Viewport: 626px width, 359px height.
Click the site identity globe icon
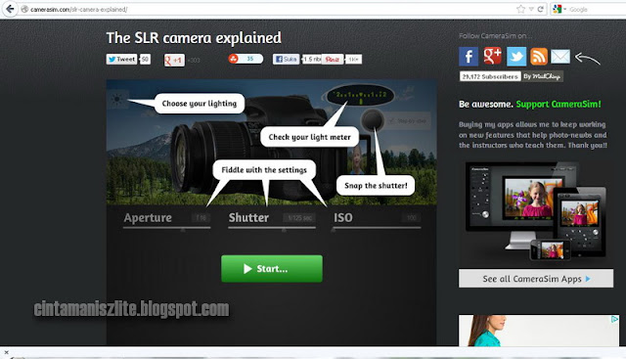point(24,9)
